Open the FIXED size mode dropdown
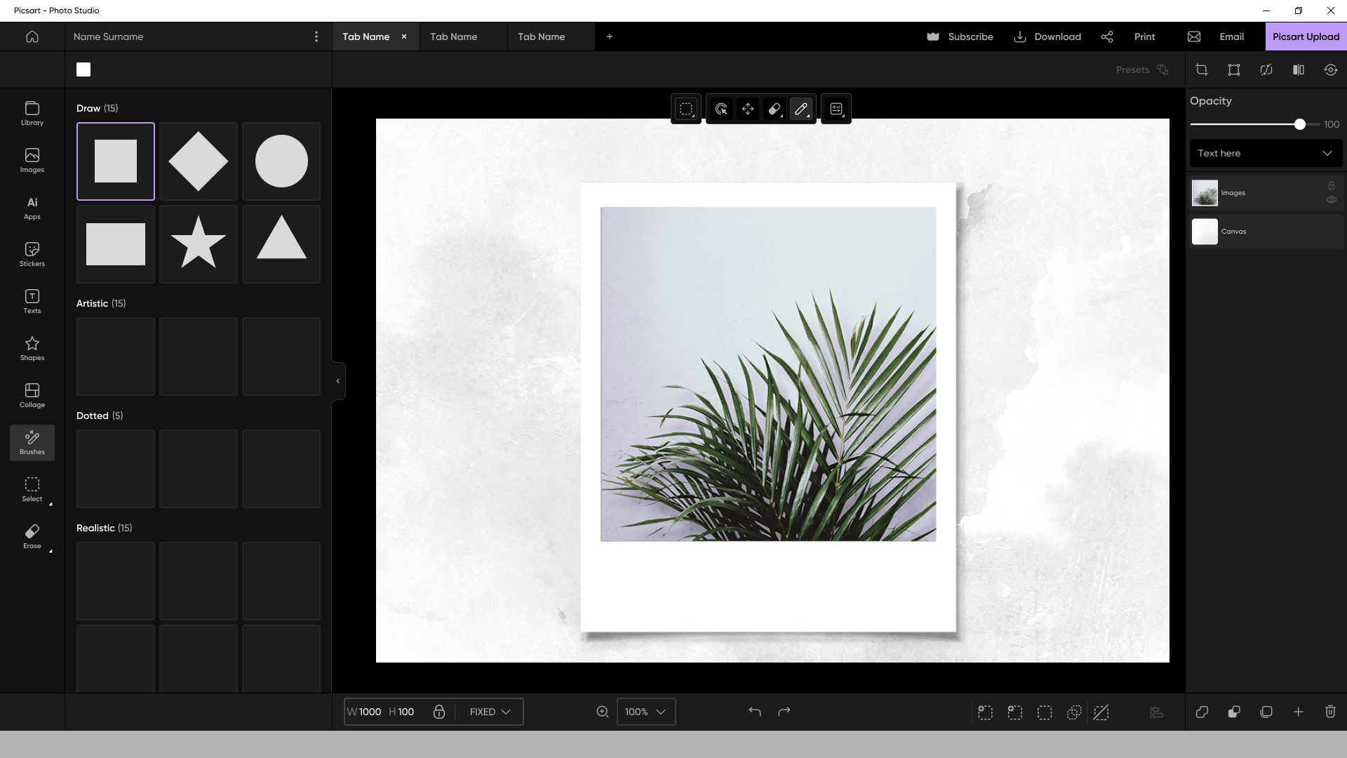1347x758 pixels. pyautogui.click(x=490, y=712)
